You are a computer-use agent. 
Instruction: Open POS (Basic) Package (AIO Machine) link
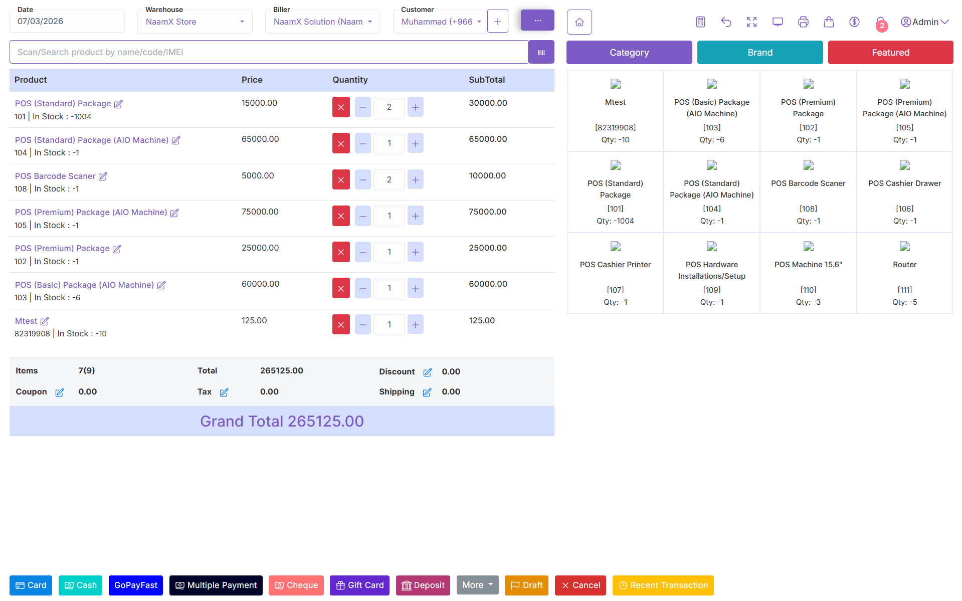tap(84, 285)
